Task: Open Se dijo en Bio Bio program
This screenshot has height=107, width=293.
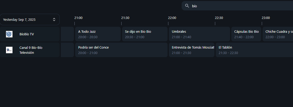Action: pos(145,34)
